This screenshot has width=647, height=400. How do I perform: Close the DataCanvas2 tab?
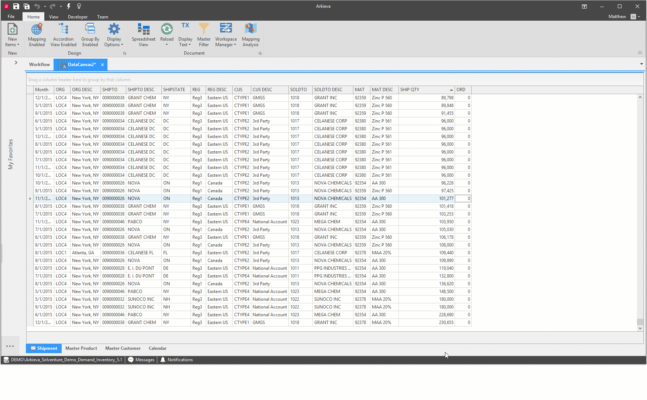[102, 65]
